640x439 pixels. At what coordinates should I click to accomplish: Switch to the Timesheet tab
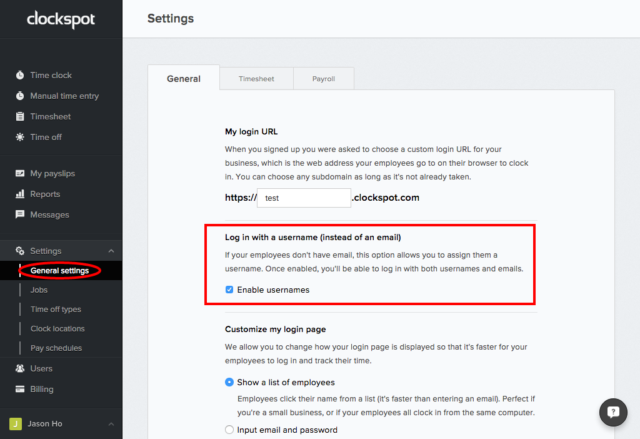coord(256,79)
